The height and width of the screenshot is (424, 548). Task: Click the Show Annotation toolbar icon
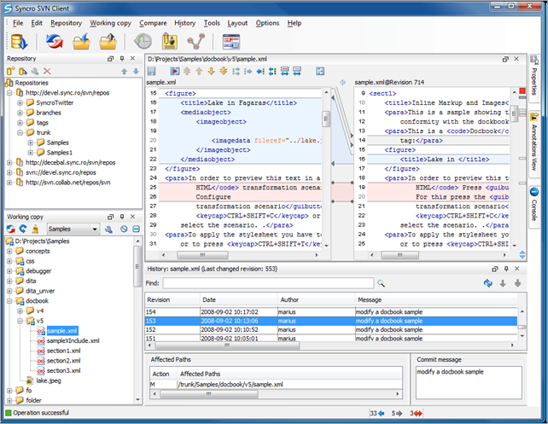click(x=171, y=40)
